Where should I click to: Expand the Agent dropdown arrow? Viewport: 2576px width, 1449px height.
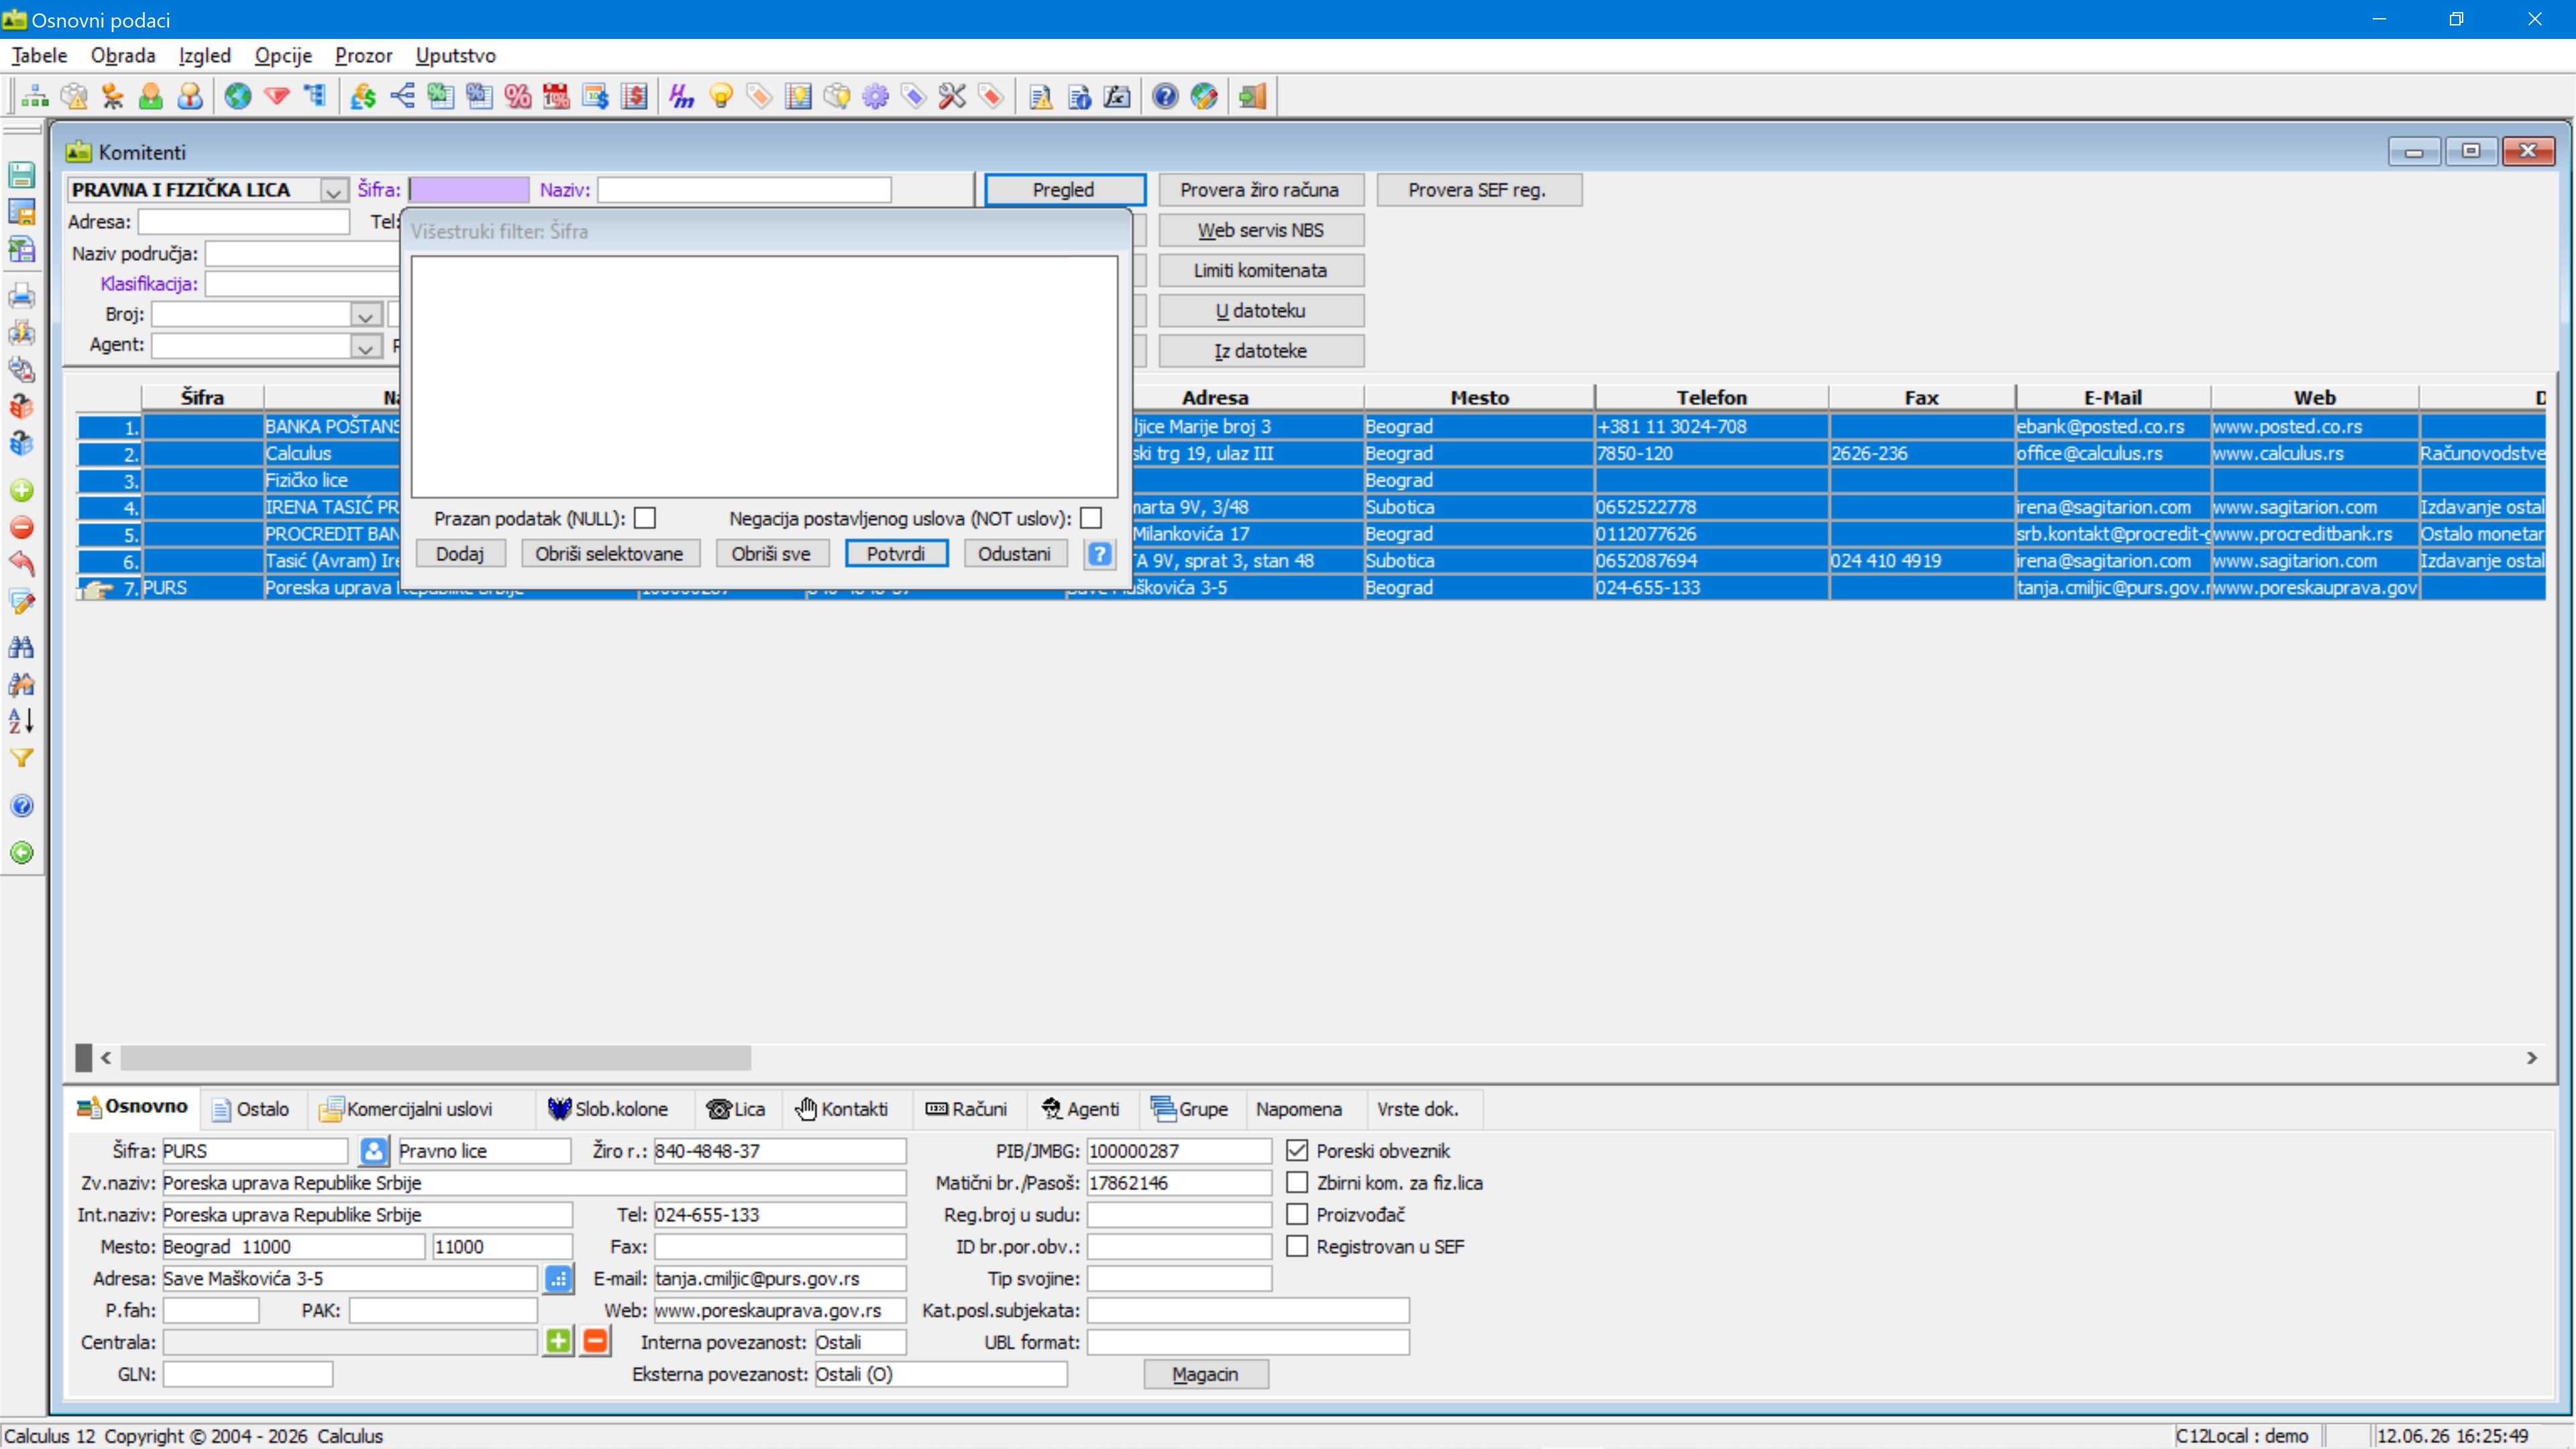[x=366, y=346]
